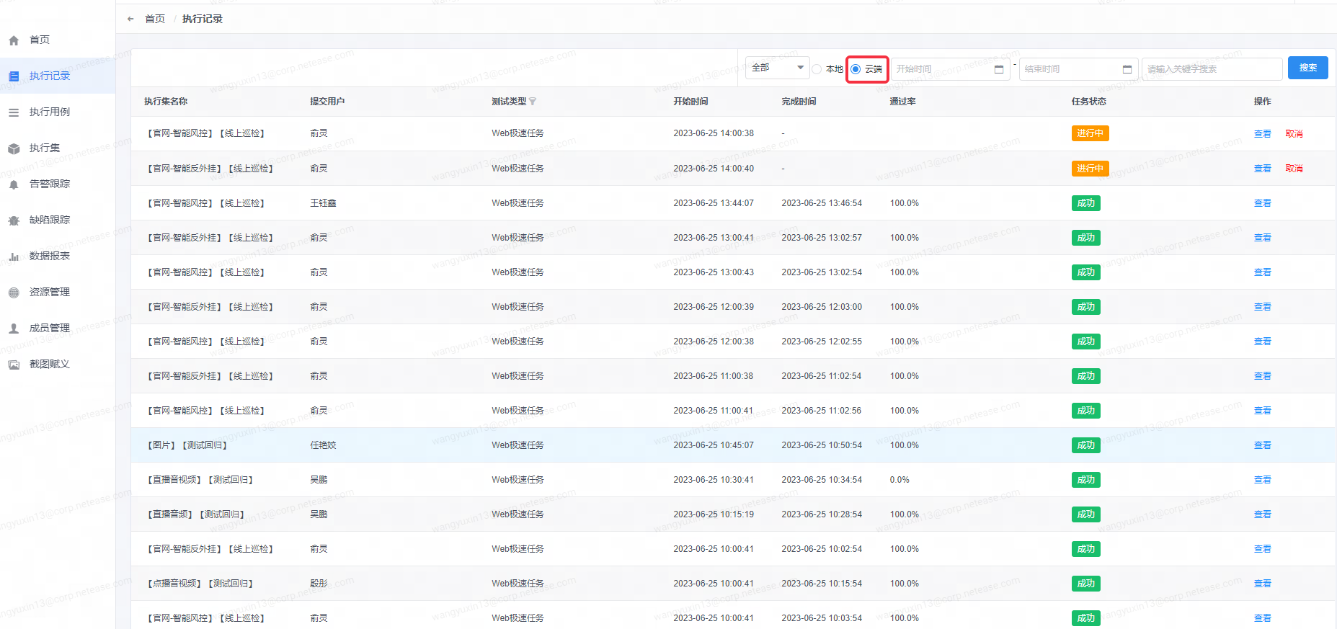Click the 进行中 badge of the 14:00:40 row
Screen dimensions: 1337x629
(1090, 168)
